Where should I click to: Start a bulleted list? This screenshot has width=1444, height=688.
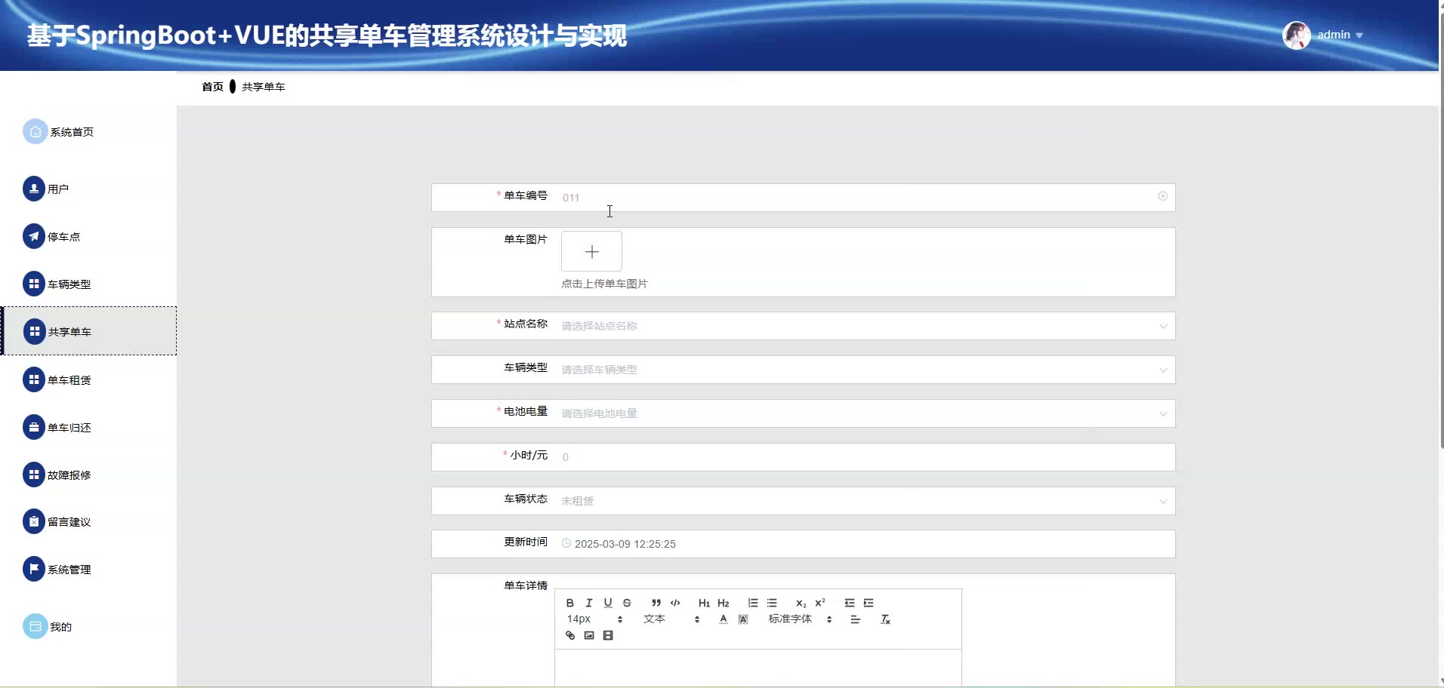[772, 603]
